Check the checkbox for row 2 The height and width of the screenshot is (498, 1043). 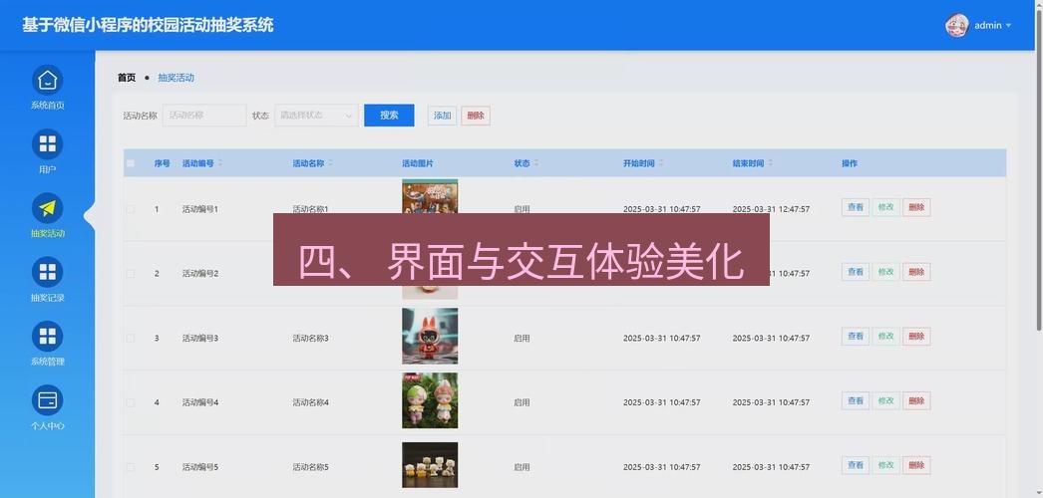pos(131,274)
